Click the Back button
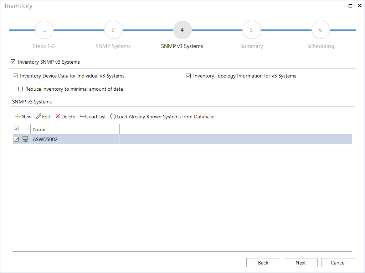The image size is (365, 273). [263, 263]
